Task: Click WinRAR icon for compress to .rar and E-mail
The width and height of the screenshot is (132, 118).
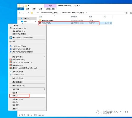Action: pyautogui.click(x=11, y=68)
